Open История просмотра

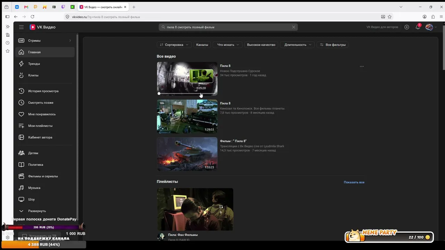[45, 91]
